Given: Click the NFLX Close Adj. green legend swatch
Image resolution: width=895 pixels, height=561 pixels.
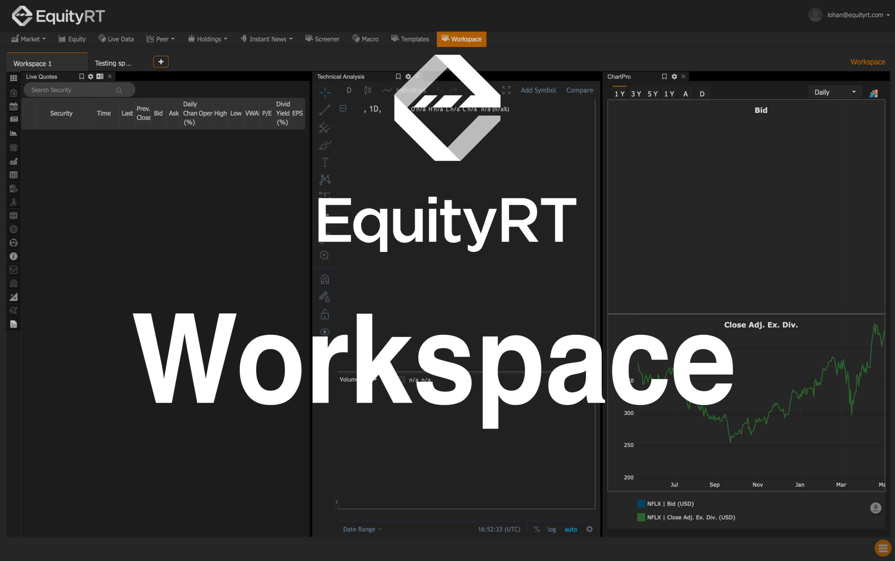Looking at the screenshot, I should (641, 517).
